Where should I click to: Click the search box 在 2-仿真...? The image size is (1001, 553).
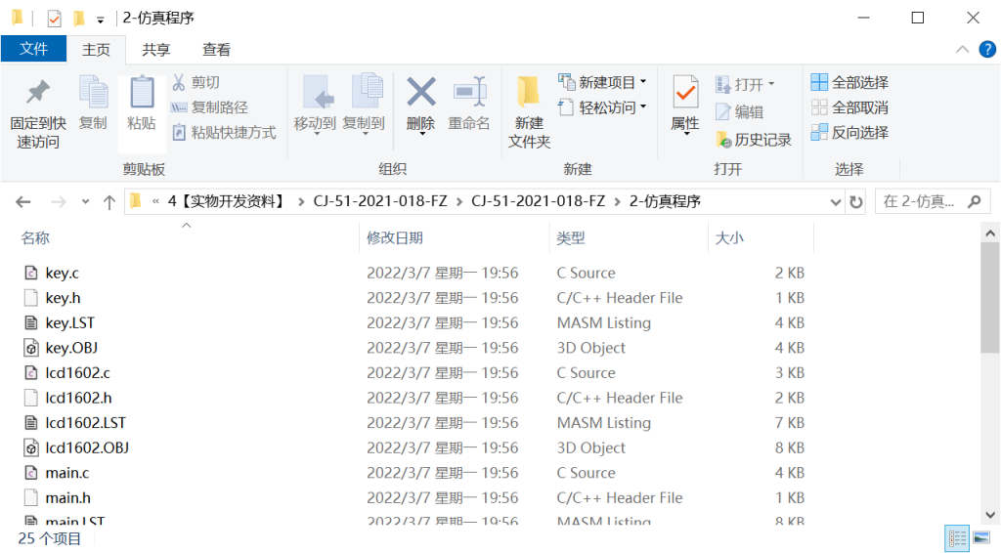click(x=932, y=202)
